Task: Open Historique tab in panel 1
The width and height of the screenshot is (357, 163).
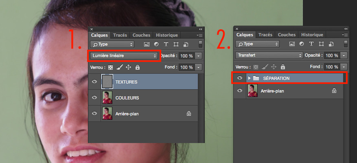Action: pos(166,35)
